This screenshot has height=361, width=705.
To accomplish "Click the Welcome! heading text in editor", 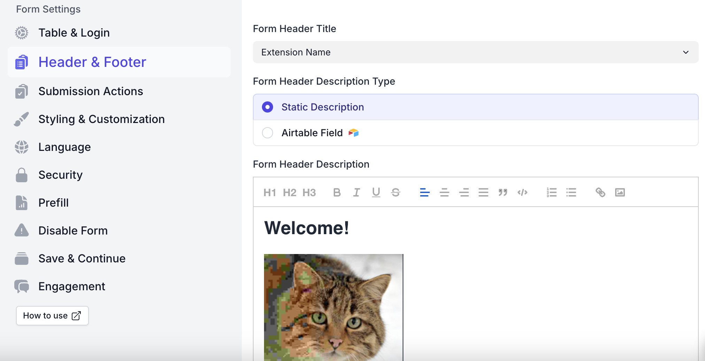I will tap(307, 228).
